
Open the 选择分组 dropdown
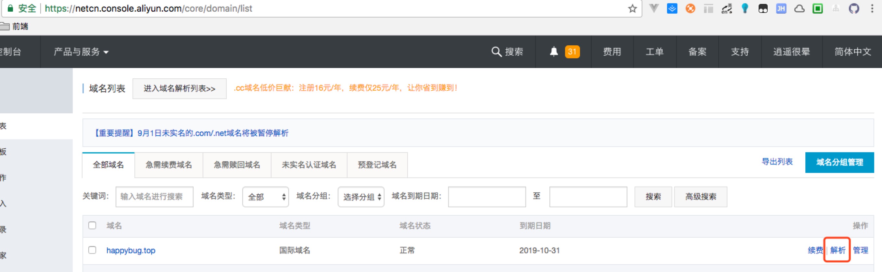coord(361,197)
